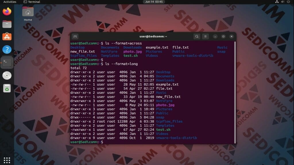Click photo.jpg in the across listing
Image resolution: width=294 pixels, height=165 pixels.
coord(133,52)
